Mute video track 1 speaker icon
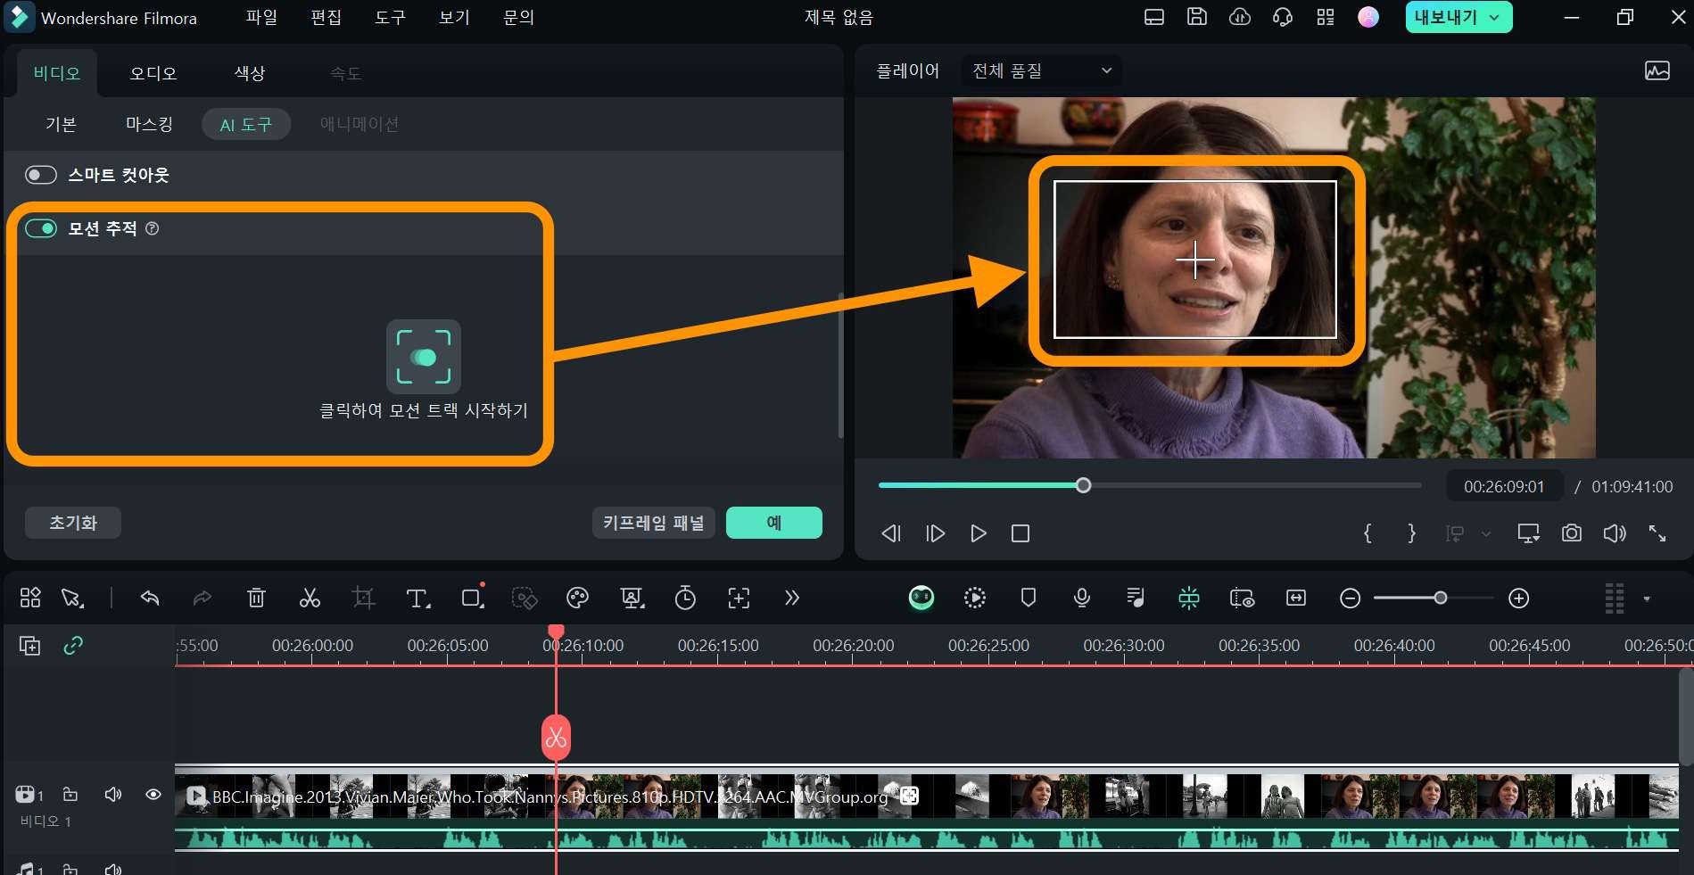The width and height of the screenshot is (1694, 875). pos(113,794)
